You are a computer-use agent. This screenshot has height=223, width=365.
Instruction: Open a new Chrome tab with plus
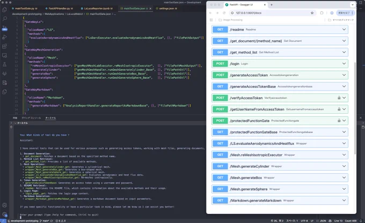272,5
